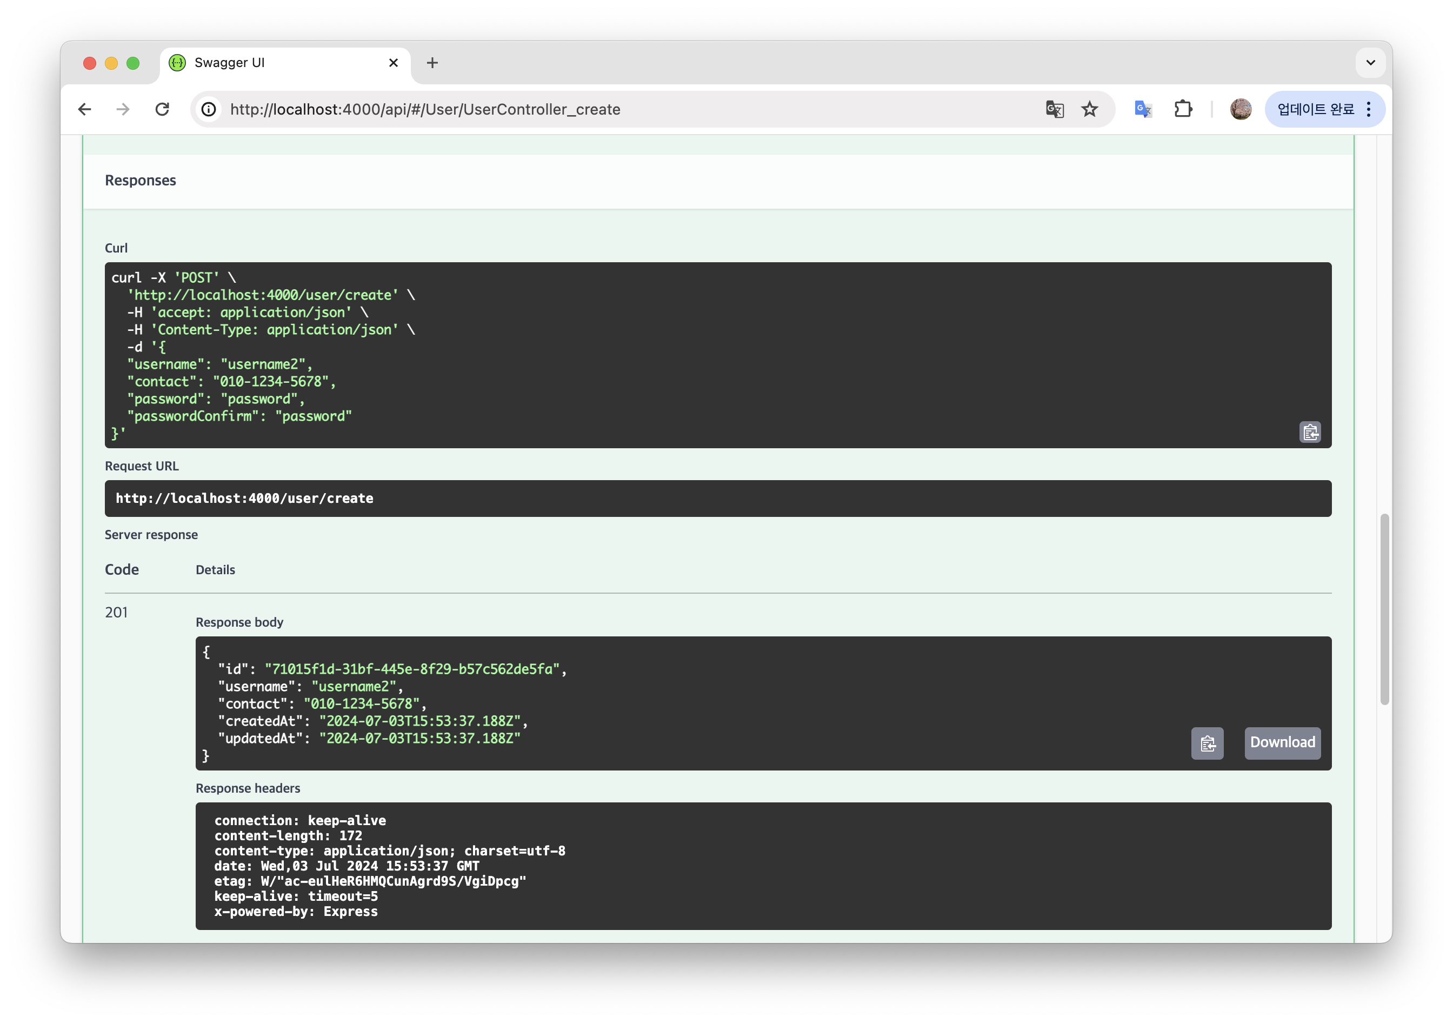Click the "username": "username2" line in response body
This screenshot has height=1023, width=1453.
310,686
